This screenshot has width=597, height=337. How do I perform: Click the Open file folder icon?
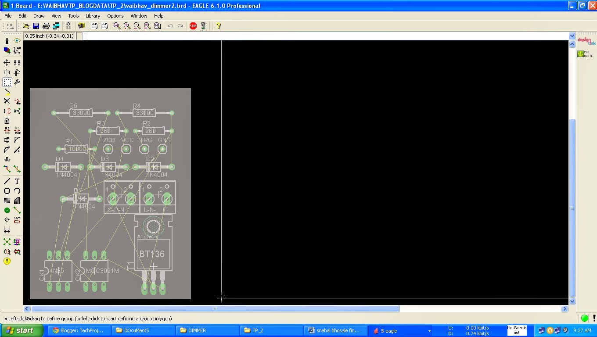point(26,26)
